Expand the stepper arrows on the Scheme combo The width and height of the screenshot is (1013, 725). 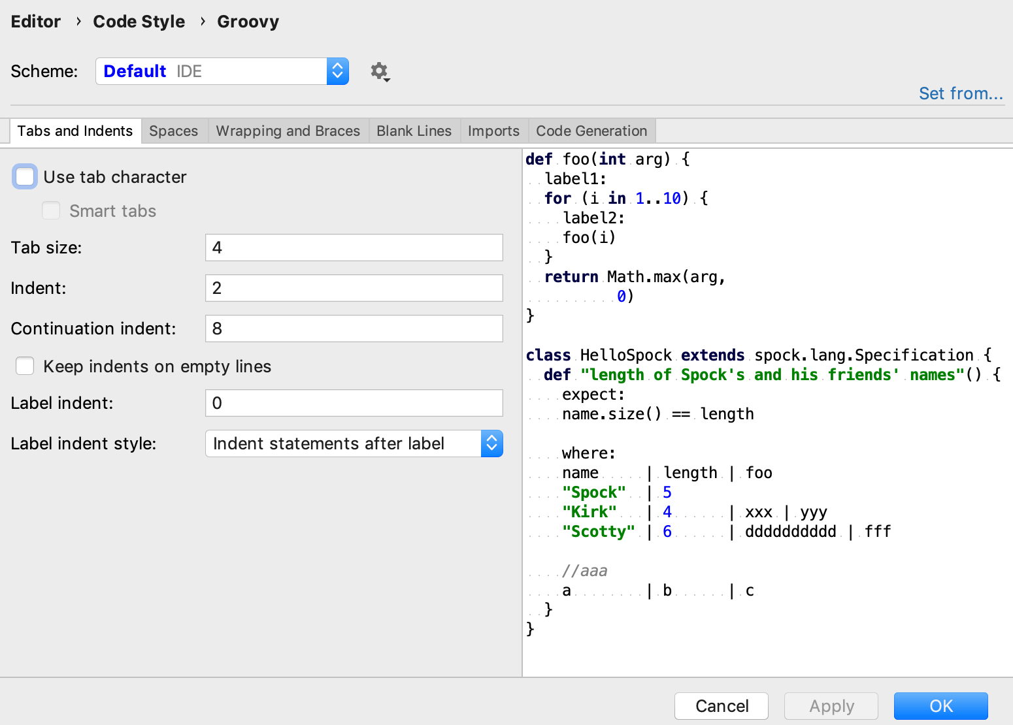click(337, 71)
